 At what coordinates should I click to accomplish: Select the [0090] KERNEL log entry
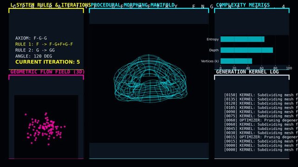261,112
